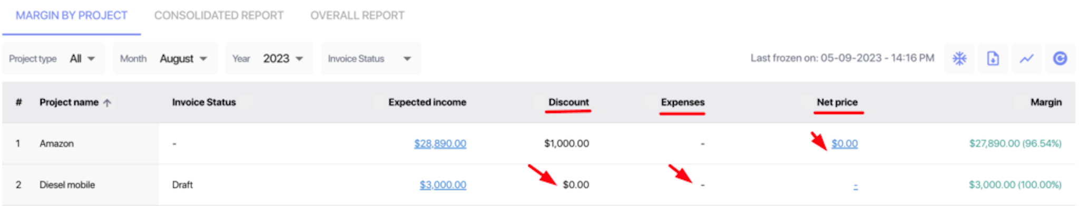Click Diesel mobile's net price dash link
Viewport: 1079px width, 206px height.
pos(856,186)
